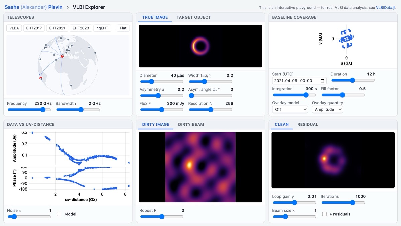
Task: Click the 256 resolution value
Action: [x=229, y=104]
